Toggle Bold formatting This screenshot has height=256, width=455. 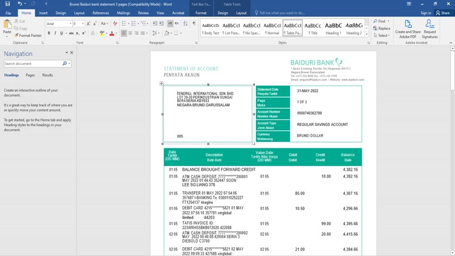coord(49,33)
